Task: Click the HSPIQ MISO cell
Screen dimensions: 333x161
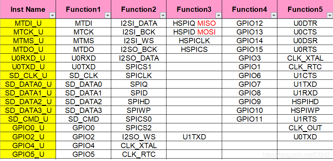Action: click(x=194, y=23)
